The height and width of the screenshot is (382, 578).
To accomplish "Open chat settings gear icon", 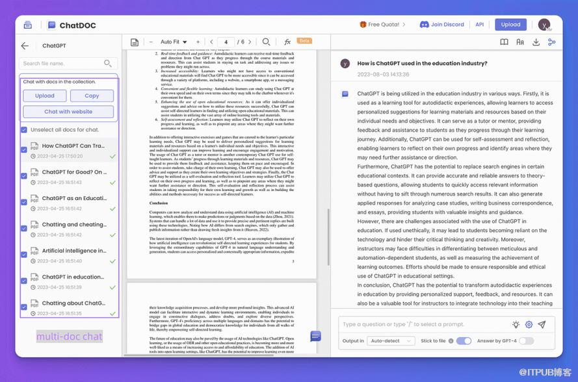I will 529,324.
